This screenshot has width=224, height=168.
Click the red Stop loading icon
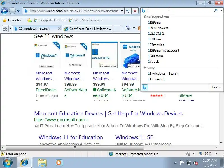(135, 11)
